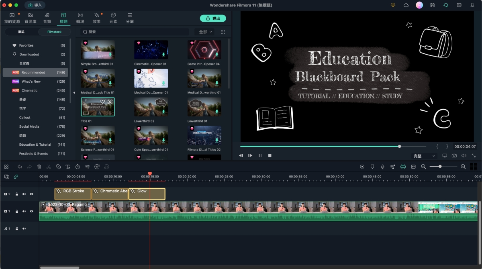The width and height of the screenshot is (482, 269).
Task: Toggle the lock on video track 1
Action: [17, 211]
